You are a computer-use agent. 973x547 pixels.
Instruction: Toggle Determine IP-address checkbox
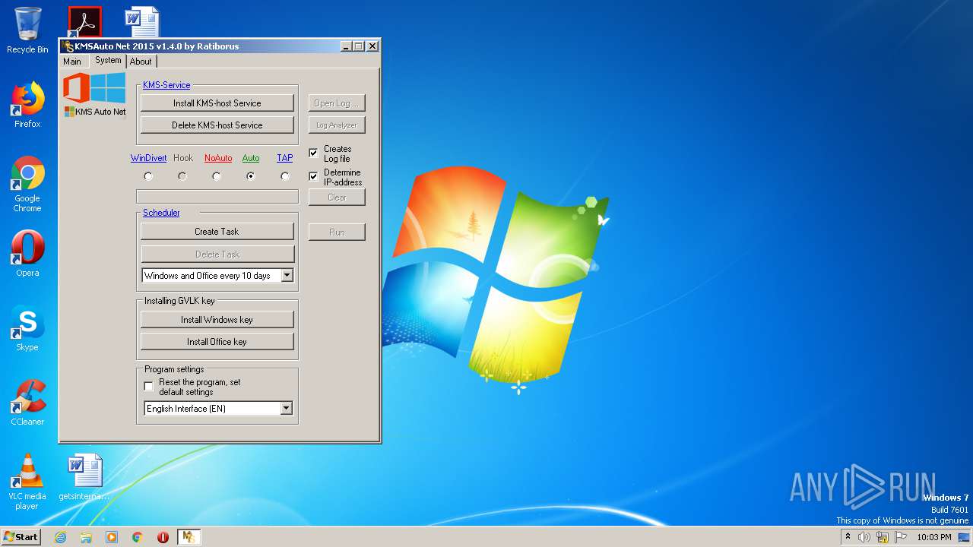pos(313,176)
